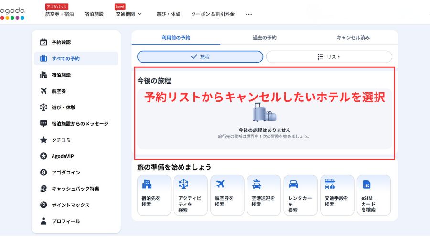Click the star icon beside クチコミ
Screen dimensions: 430x239
click(x=43, y=140)
